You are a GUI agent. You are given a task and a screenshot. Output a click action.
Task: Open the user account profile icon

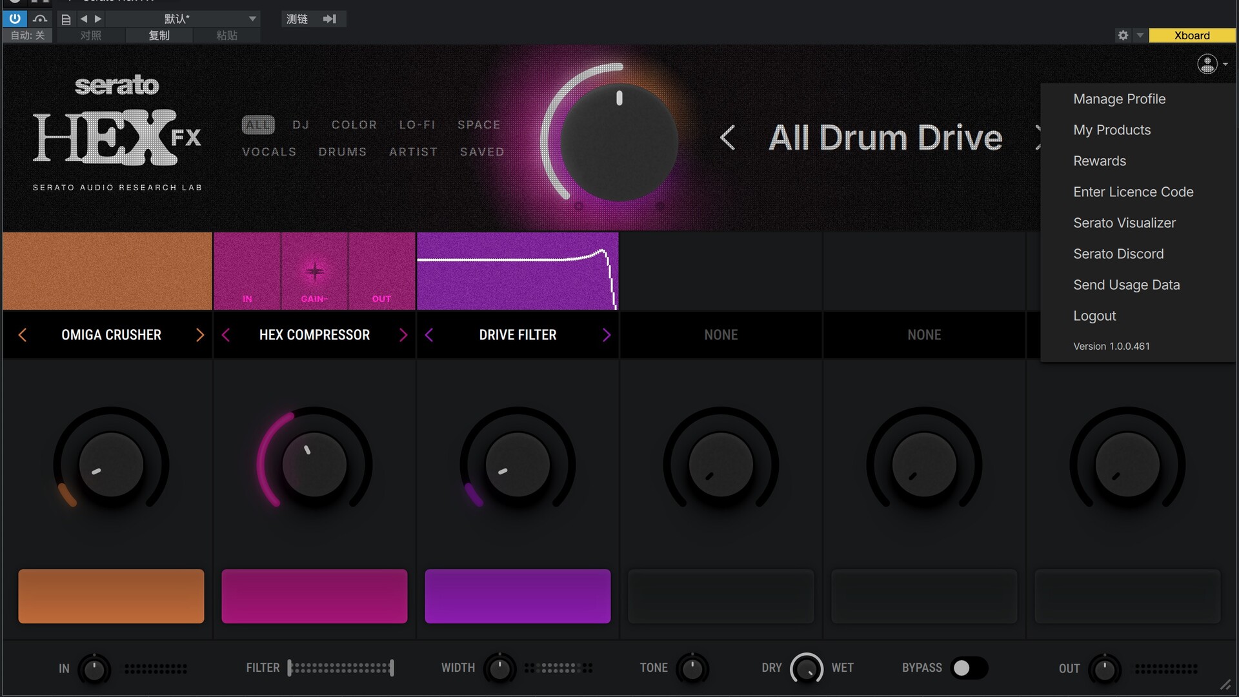1207,64
